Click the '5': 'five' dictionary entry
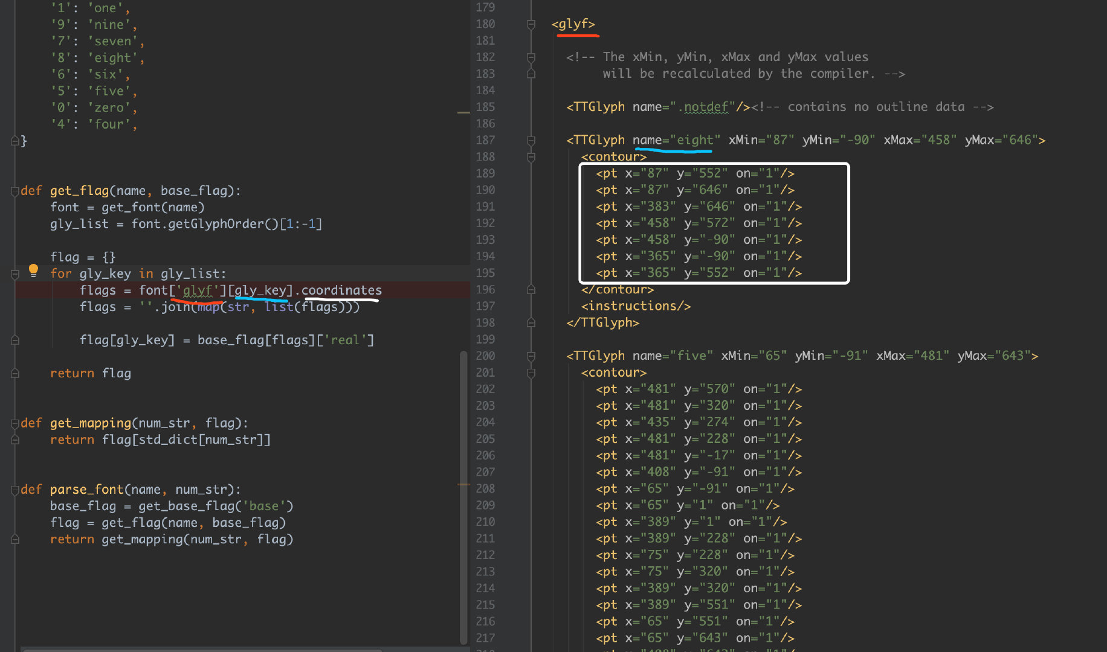The width and height of the screenshot is (1107, 652). [94, 91]
